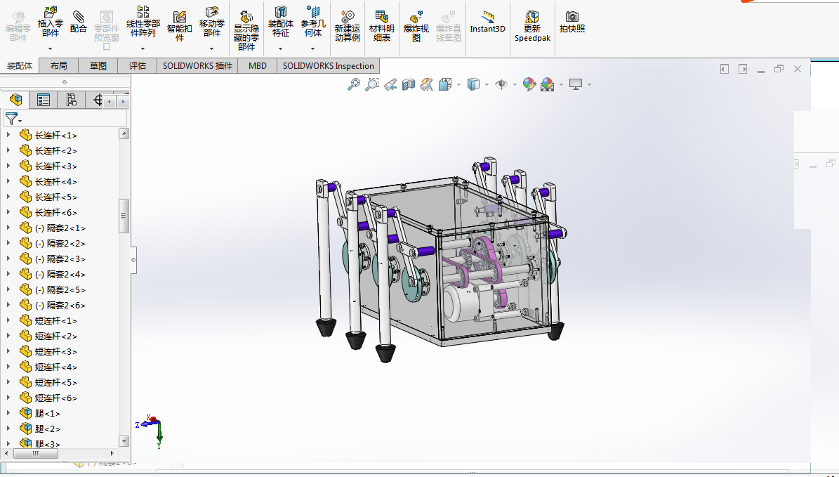Viewport: 839px width, 477px height.
Task: Click the Exploded View (爆炸视图) icon
Action: pos(416,23)
